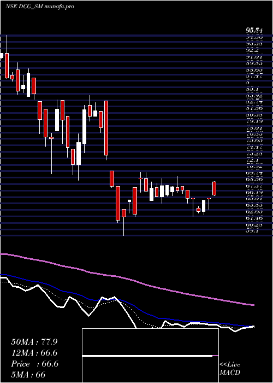This screenshot has height=383, width=273.
Task: Click the rightmost red candlestick
Action: click(215, 189)
